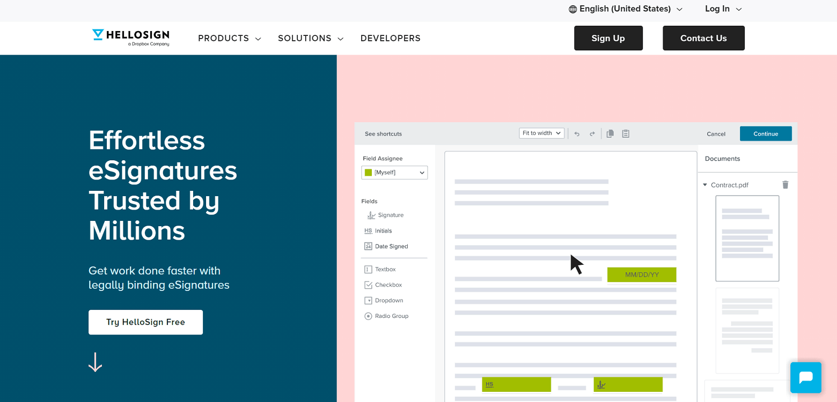Select the Radio Group field
This screenshot has width=837, height=402.
pos(386,316)
